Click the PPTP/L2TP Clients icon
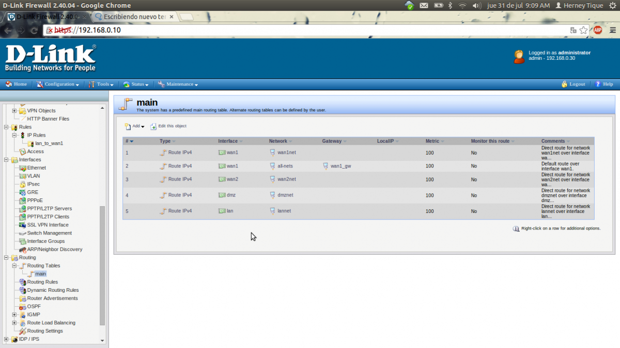Image resolution: width=620 pixels, height=348 pixels. pos(23,217)
